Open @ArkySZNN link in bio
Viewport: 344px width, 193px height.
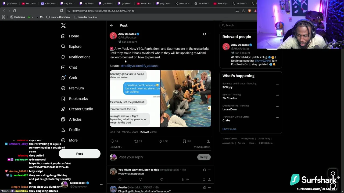pyautogui.click(x=262, y=61)
